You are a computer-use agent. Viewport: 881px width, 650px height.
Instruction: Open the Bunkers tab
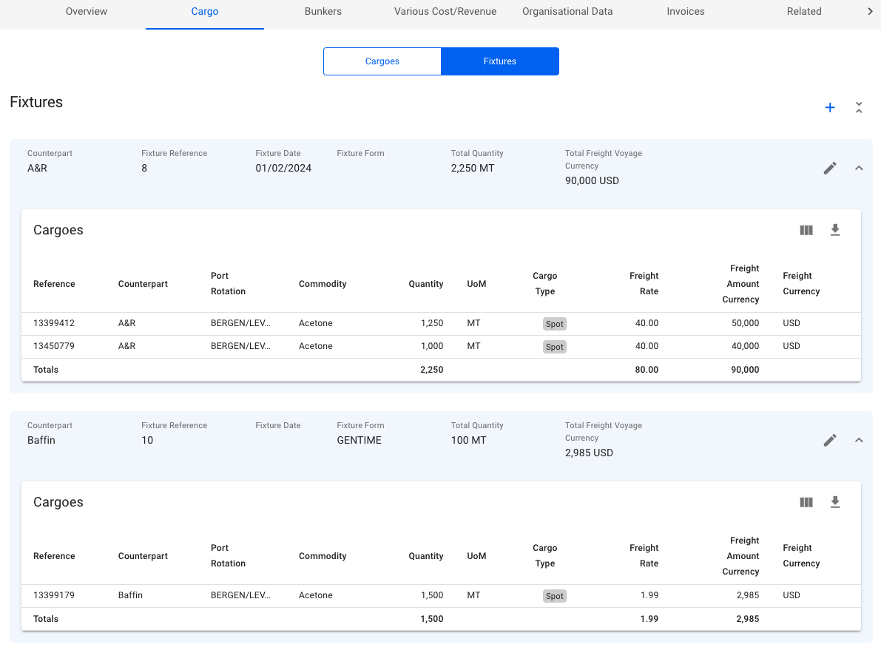pyautogui.click(x=323, y=12)
